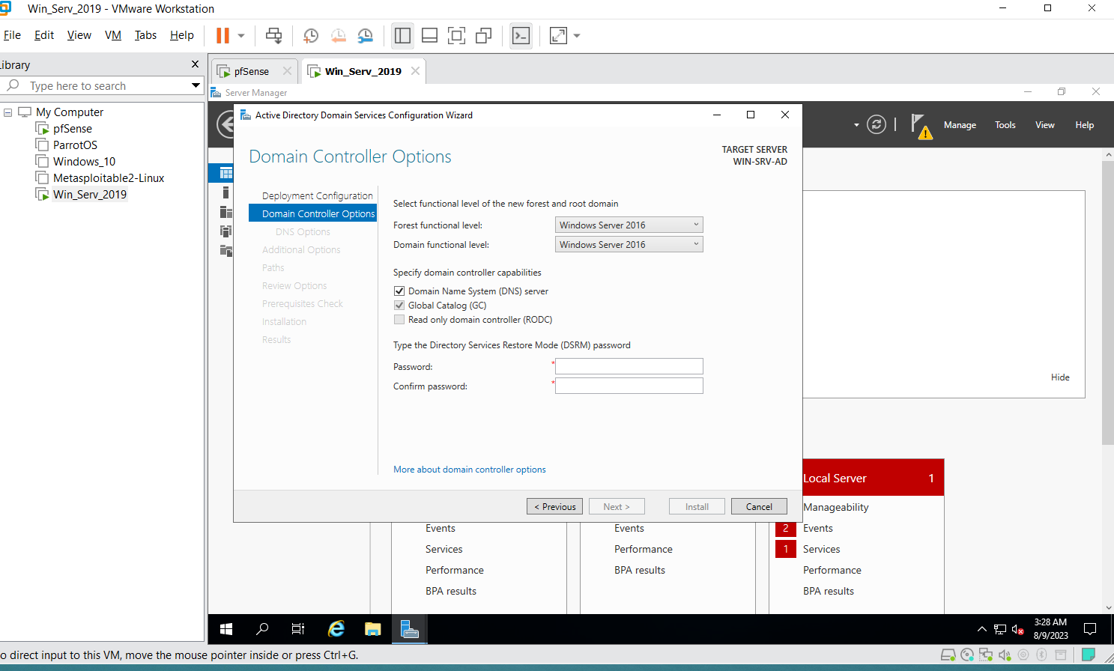Select Metasploitable2-Linux in library tree
The width and height of the screenshot is (1114, 671).
pyautogui.click(x=109, y=178)
